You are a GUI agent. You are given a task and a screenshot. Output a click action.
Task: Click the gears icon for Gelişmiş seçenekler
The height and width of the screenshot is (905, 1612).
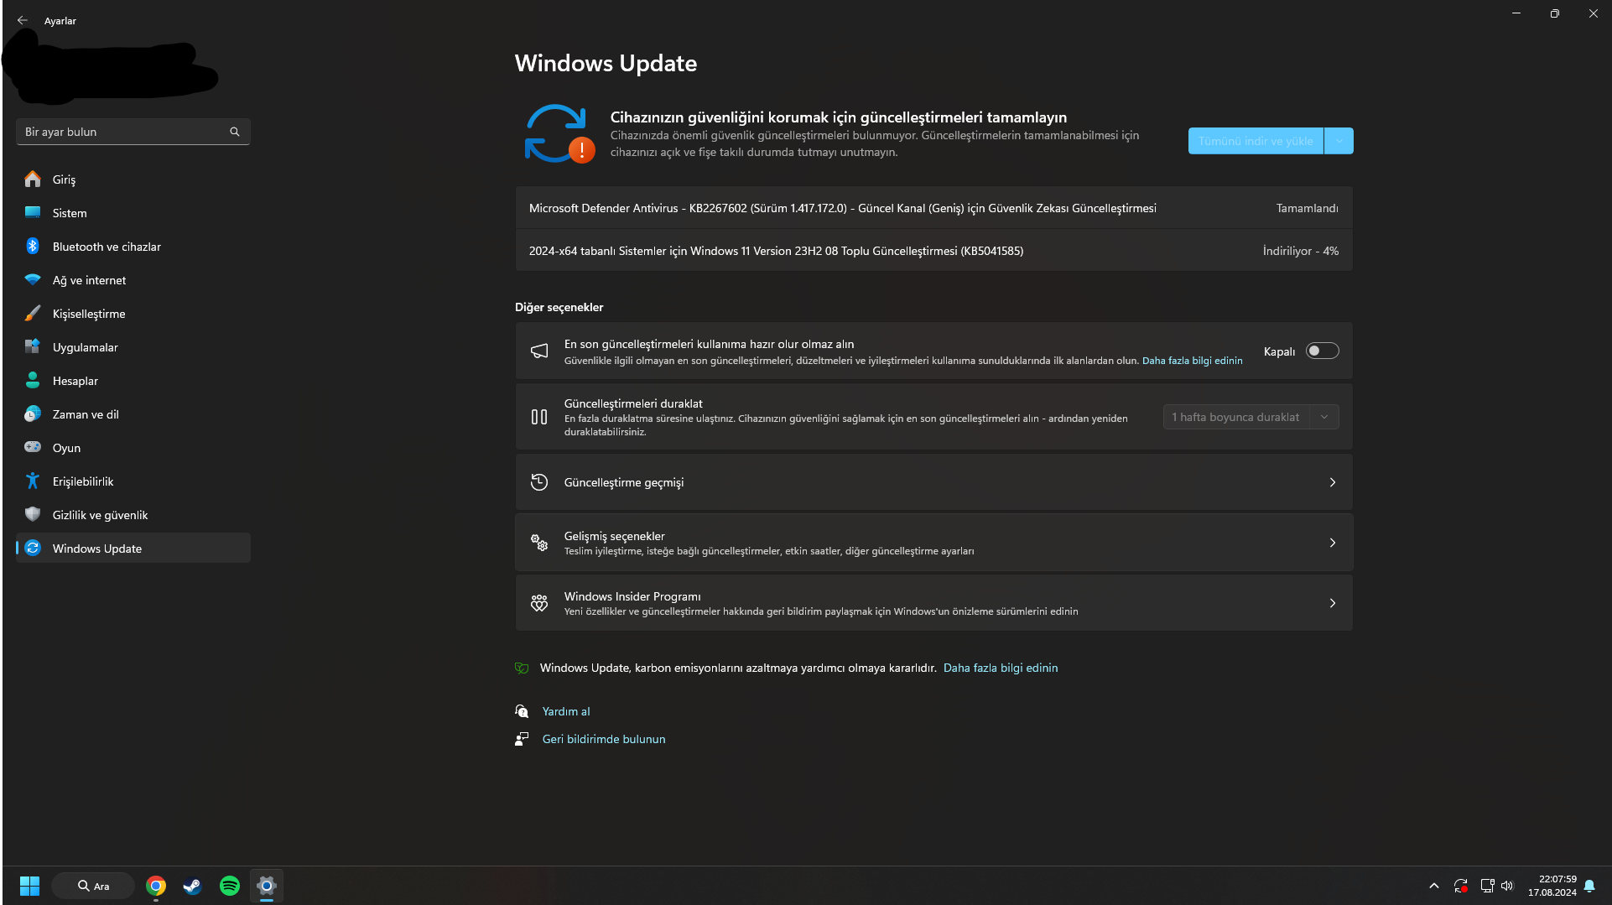[x=539, y=543]
